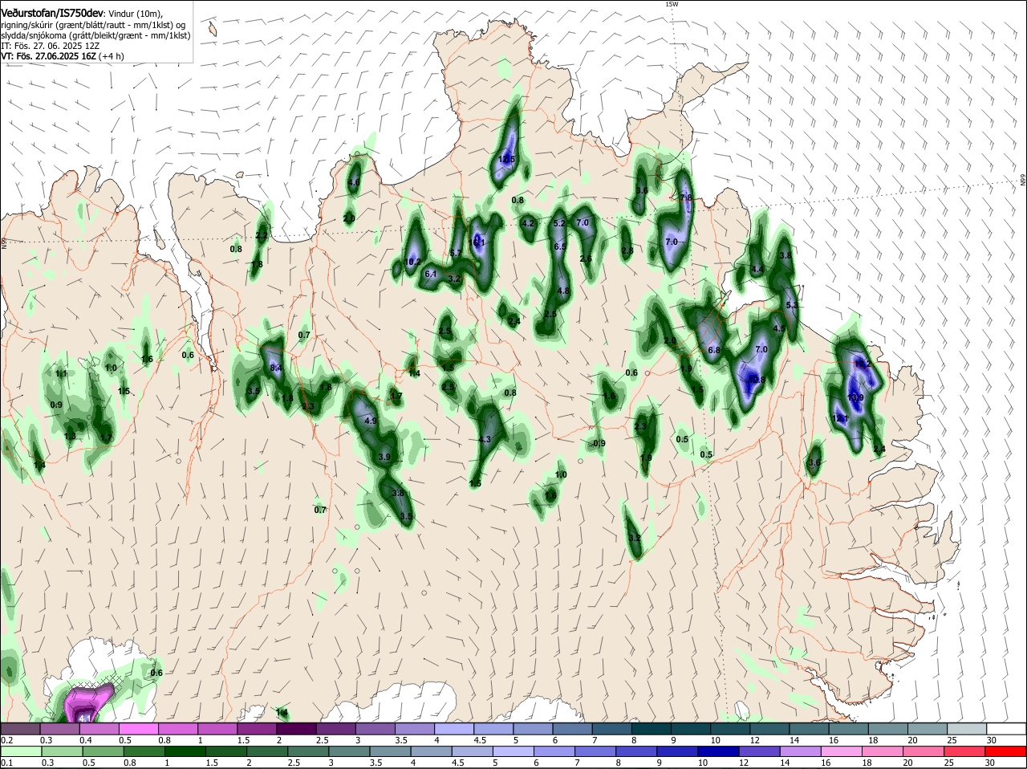Pick the dark purple snow swatch at 2
This screenshot has height=769, width=1027.
click(x=296, y=728)
